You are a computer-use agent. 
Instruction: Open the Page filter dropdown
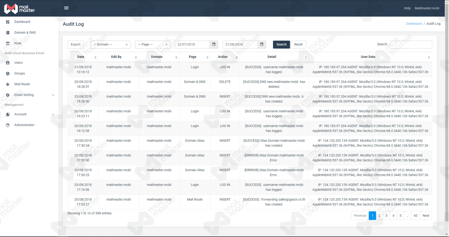tap(152, 45)
